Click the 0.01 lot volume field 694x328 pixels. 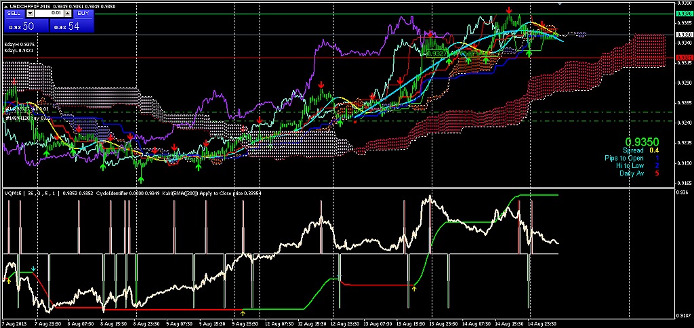49,14
